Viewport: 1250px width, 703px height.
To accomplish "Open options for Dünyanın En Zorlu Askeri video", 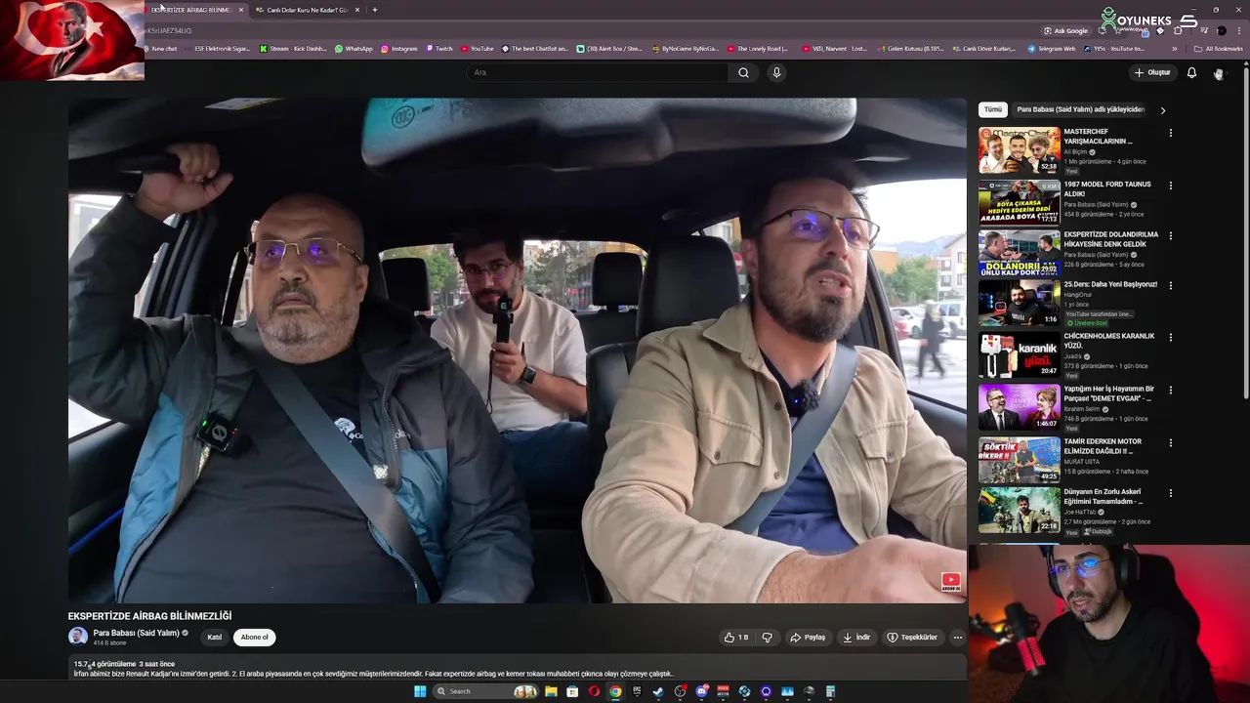I will pyautogui.click(x=1170, y=494).
